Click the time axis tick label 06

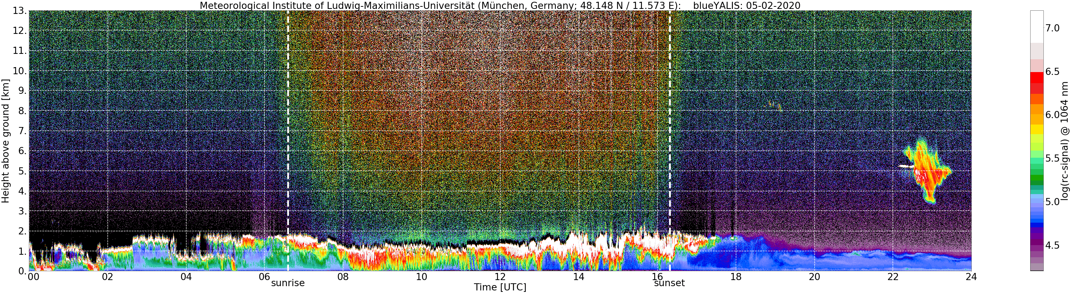pos(265,277)
